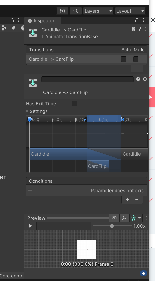This screenshot has width=155, height=281.
Task: Lock the Inspector panel
Action: 137,20
